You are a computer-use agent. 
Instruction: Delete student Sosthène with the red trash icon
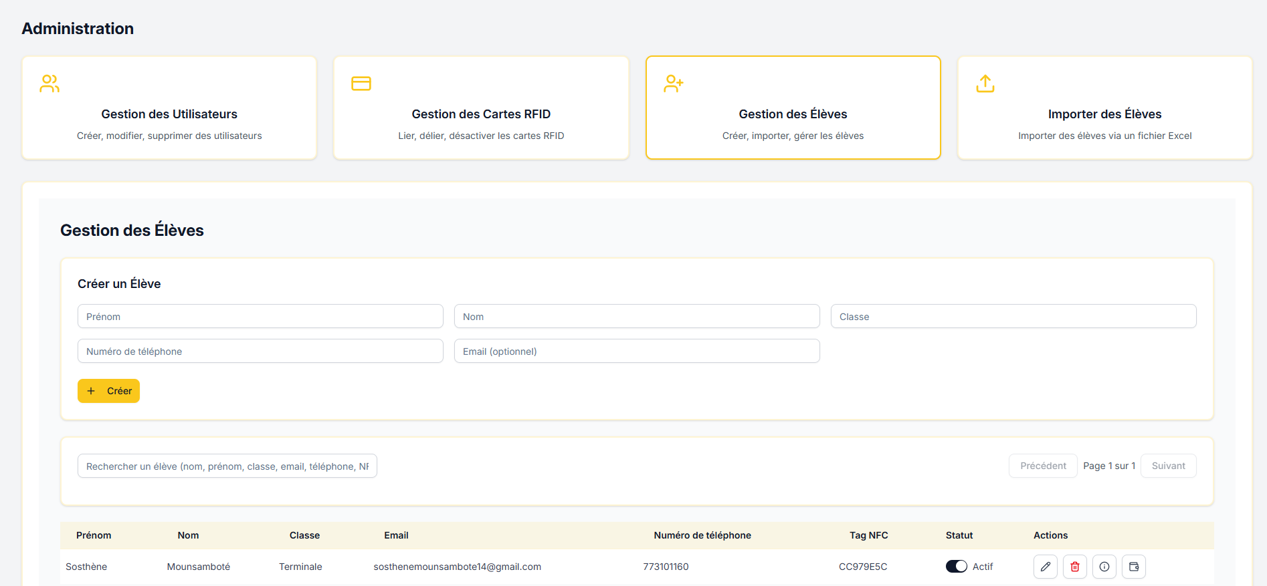click(x=1074, y=567)
